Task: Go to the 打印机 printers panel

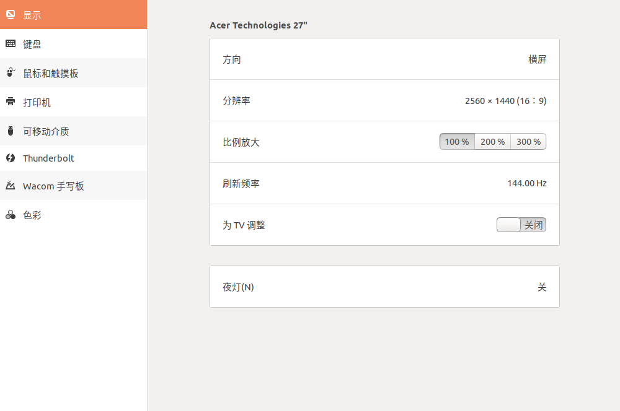Action: tap(74, 102)
